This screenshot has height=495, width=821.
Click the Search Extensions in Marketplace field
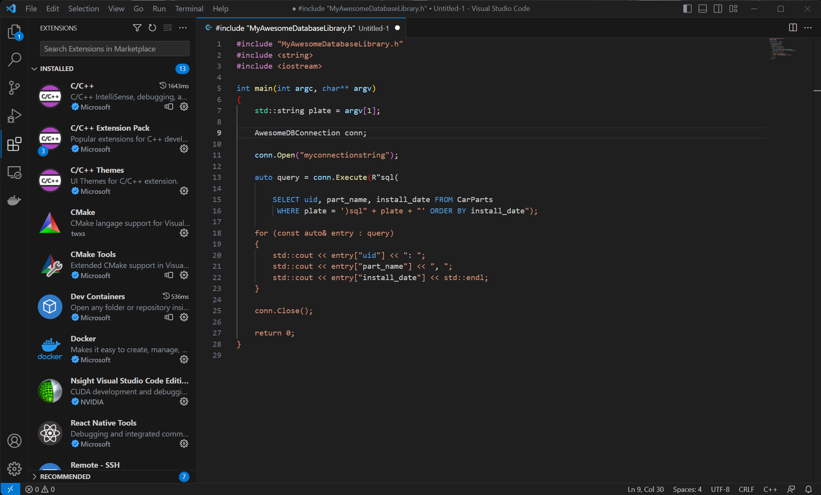tap(114, 48)
